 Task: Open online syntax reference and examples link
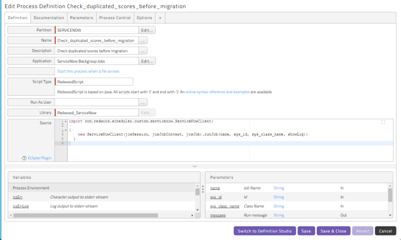(218, 92)
